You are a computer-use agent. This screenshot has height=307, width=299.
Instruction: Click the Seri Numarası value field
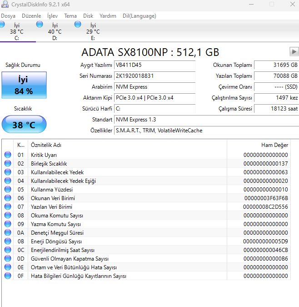click(x=154, y=76)
